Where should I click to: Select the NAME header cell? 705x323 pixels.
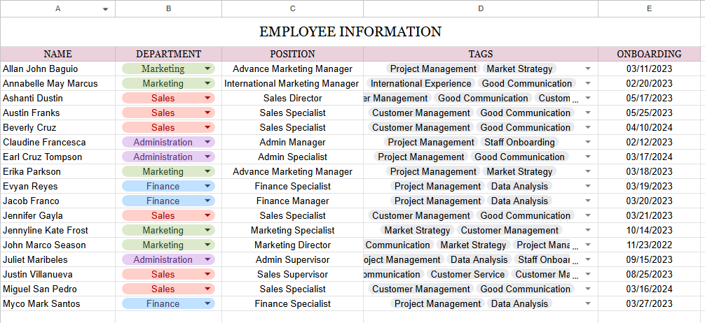[x=57, y=54]
